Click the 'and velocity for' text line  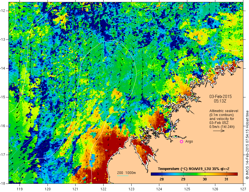click(x=222, y=119)
